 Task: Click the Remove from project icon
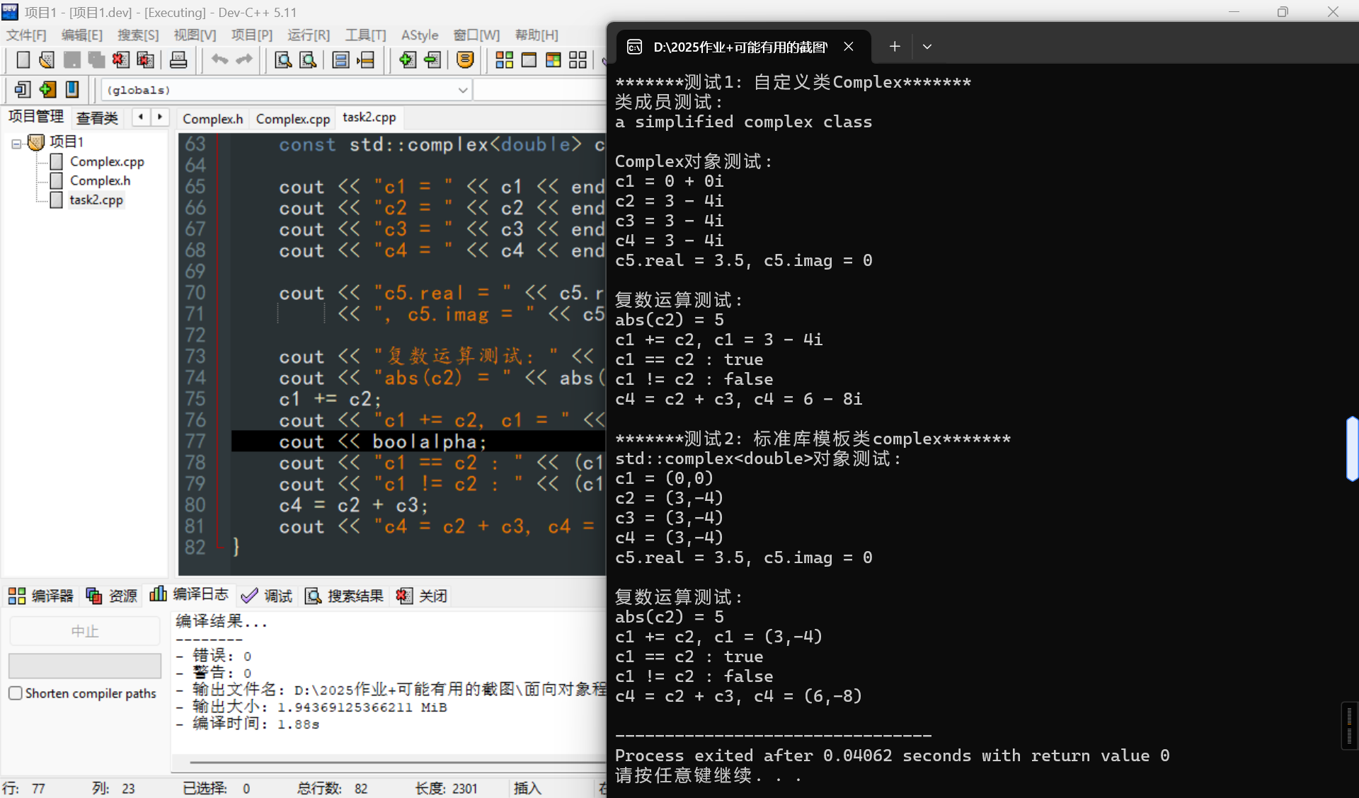coord(432,60)
